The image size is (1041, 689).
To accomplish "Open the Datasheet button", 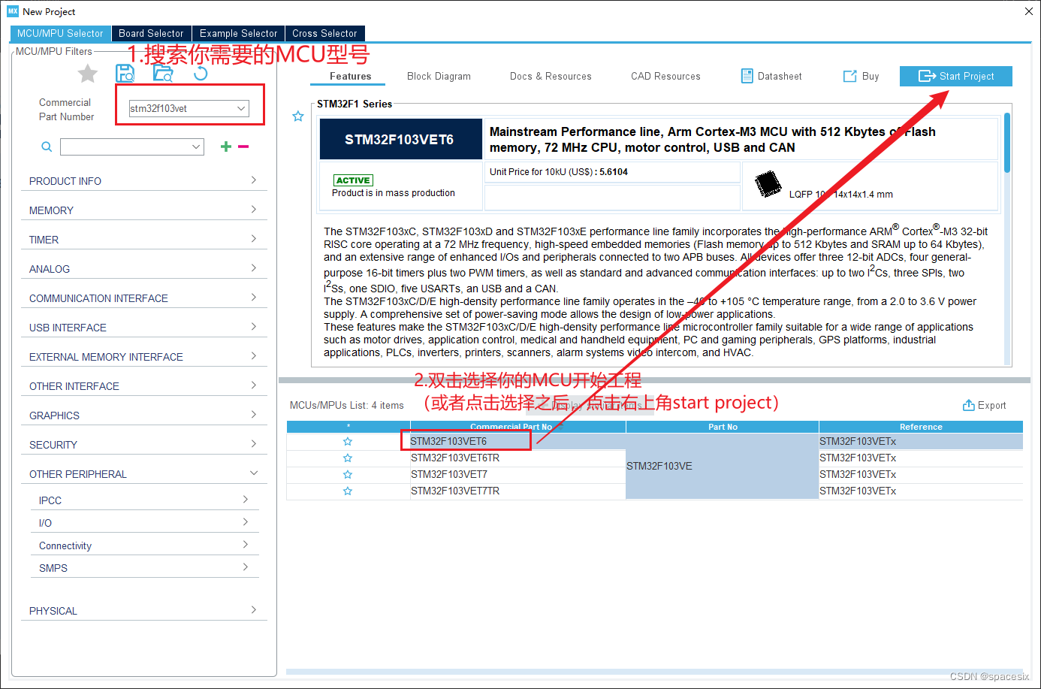I will point(771,76).
